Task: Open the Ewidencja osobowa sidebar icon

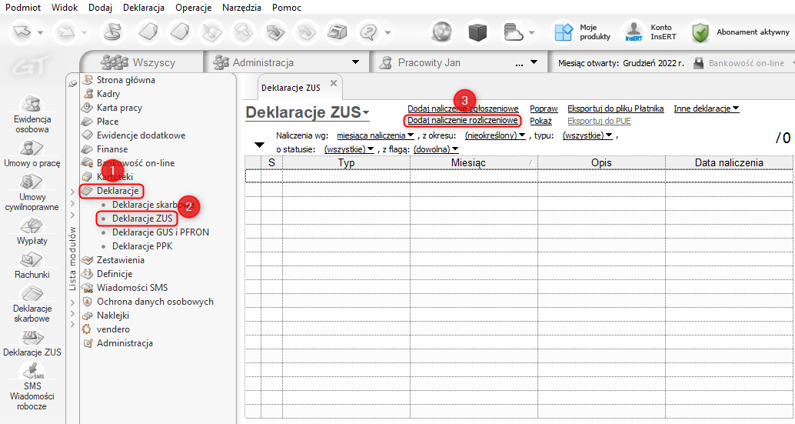Action: point(32,115)
